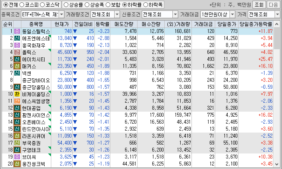282x169 pixels.
Task: Click the 신 badge icon for 현대공업
Action: (17, 108)
